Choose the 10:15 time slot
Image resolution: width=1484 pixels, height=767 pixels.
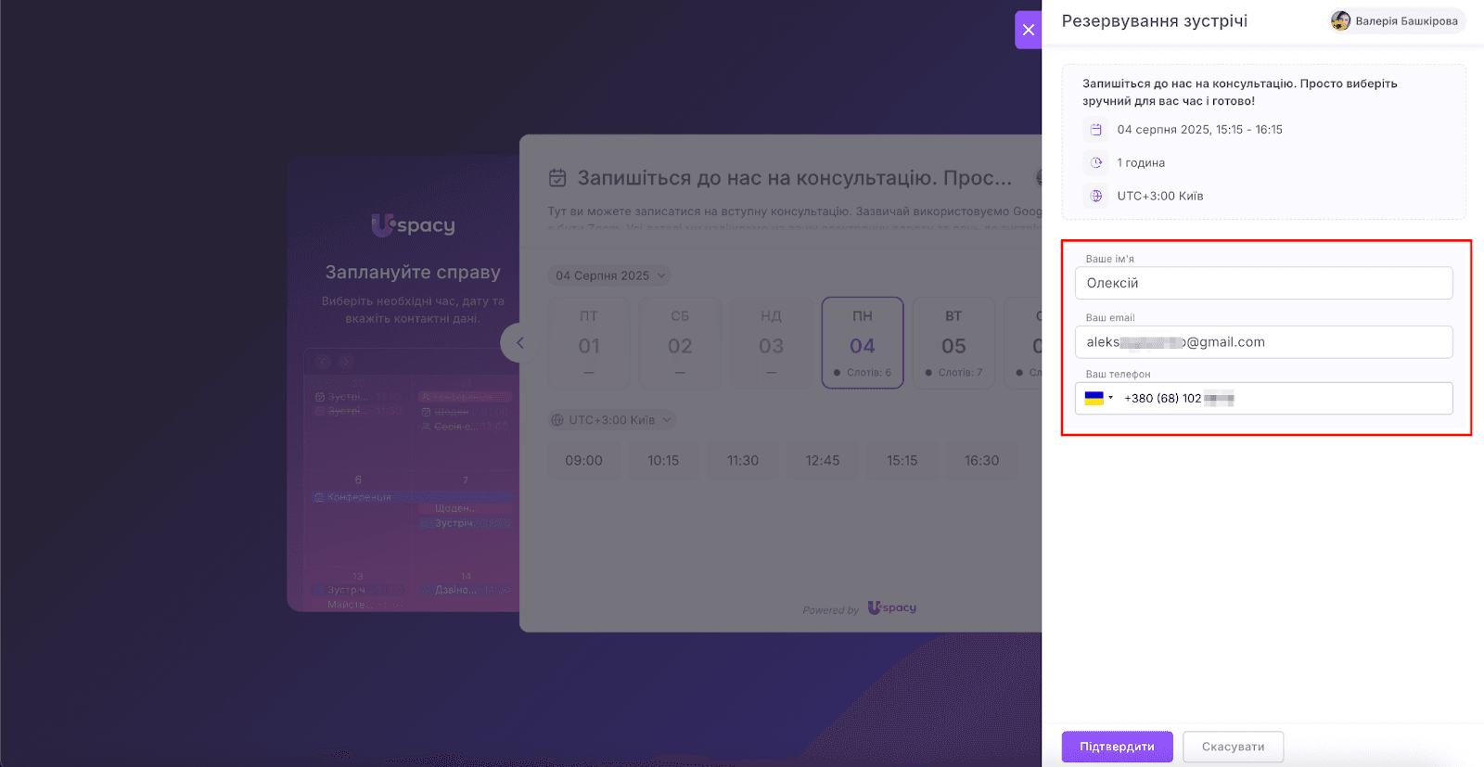pos(663,461)
